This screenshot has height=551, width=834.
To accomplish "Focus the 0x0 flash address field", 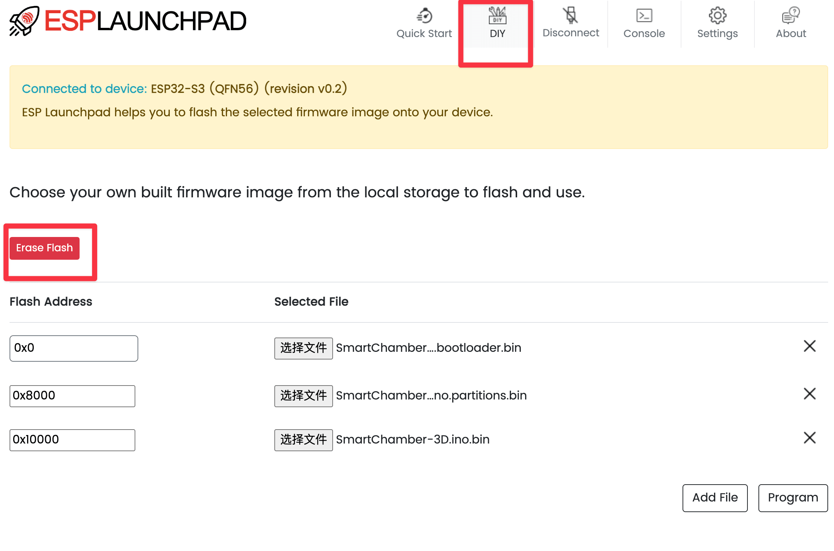I will (x=74, y=348).
